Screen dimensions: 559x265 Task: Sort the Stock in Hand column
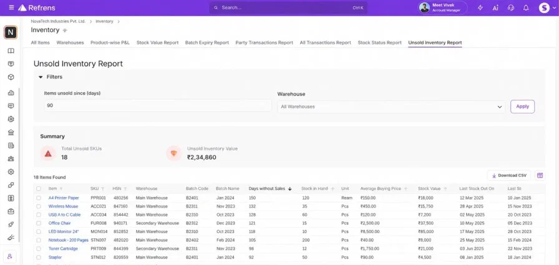point(333,189)
